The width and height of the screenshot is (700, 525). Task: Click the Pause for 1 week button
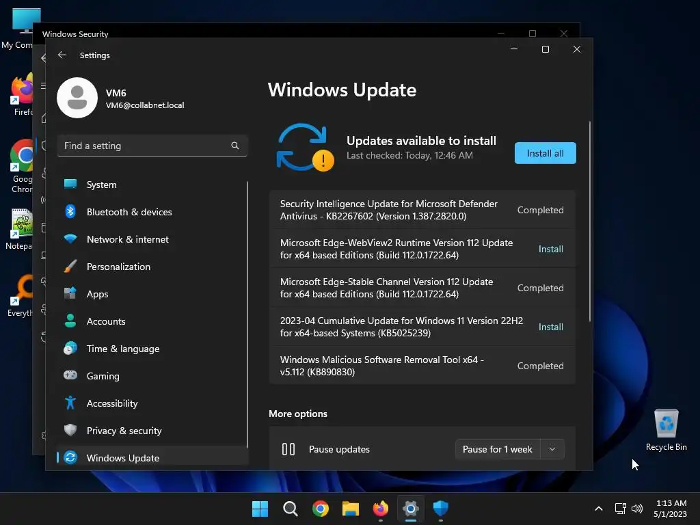coord(498,449)
